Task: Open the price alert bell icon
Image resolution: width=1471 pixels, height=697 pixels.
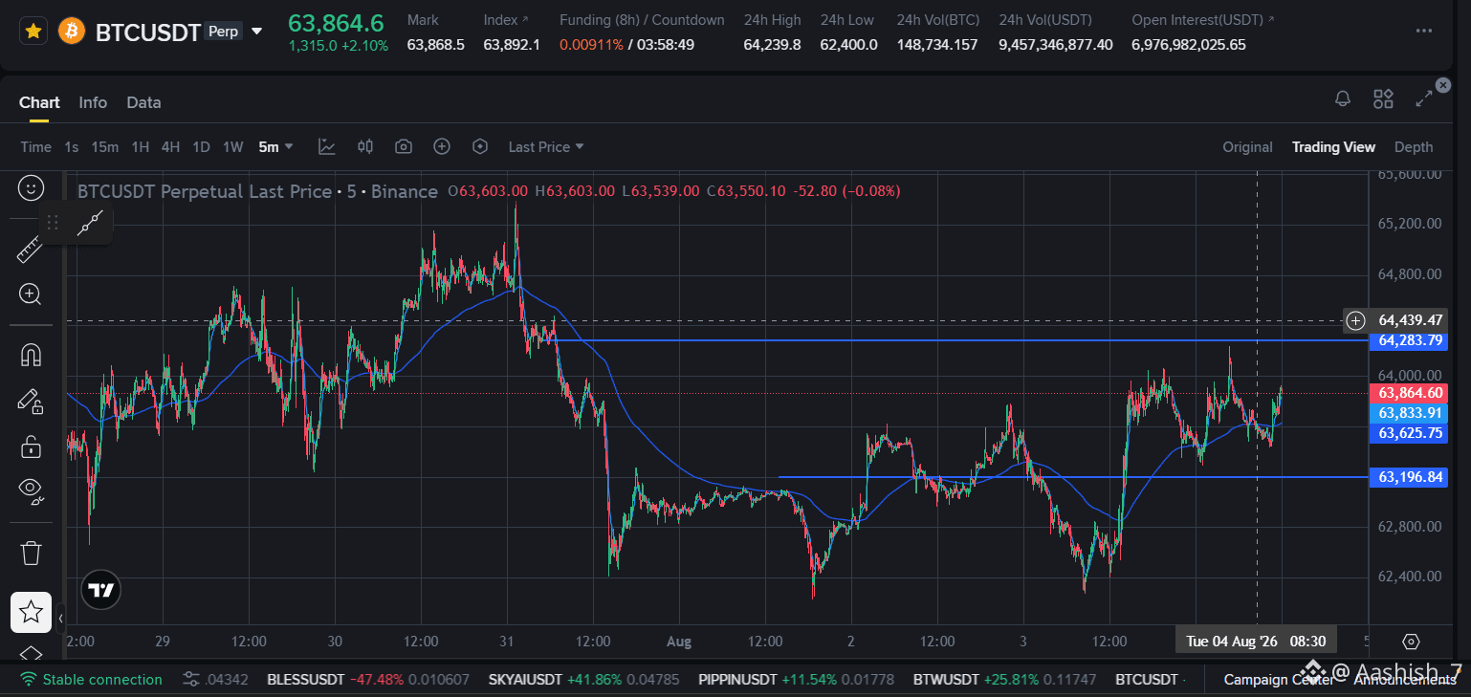Action: [1343, 98]
